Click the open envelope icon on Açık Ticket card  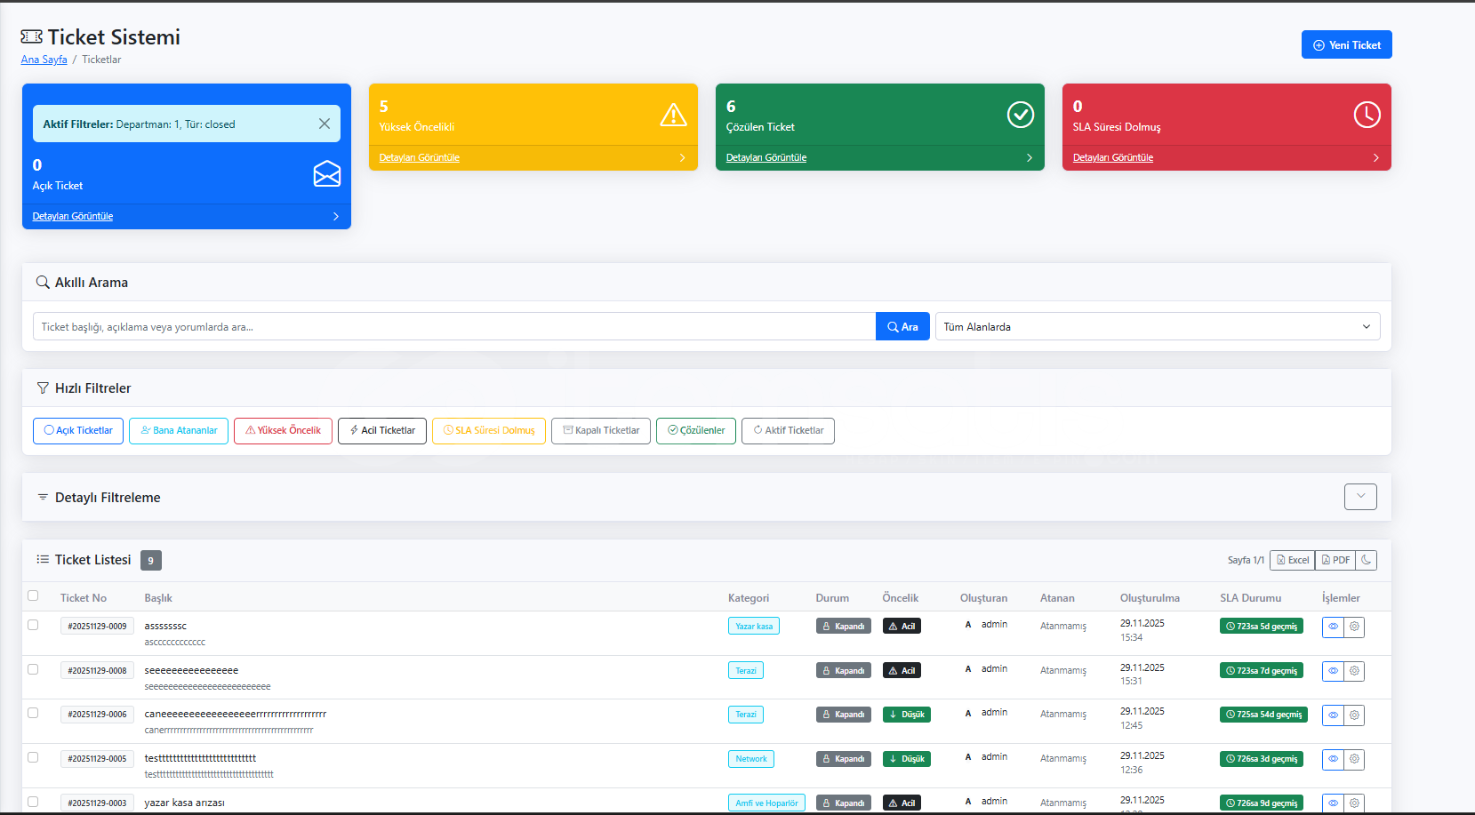coord(327,173)
